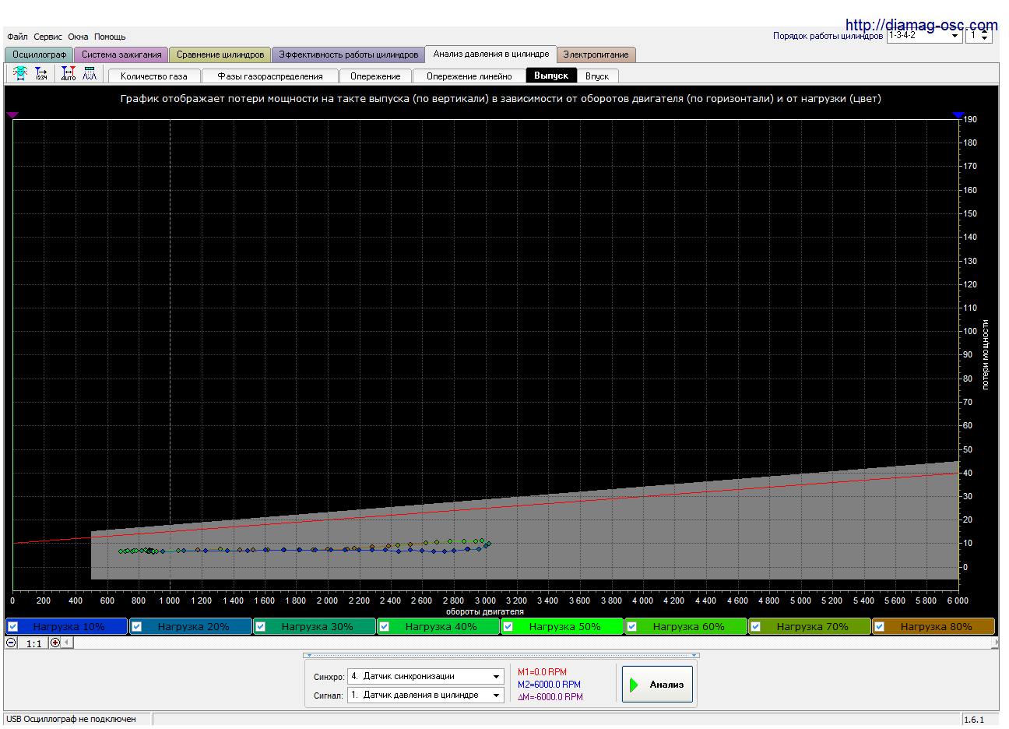Open the Сервис menu
1009x729 pixels.
[47, 37]
